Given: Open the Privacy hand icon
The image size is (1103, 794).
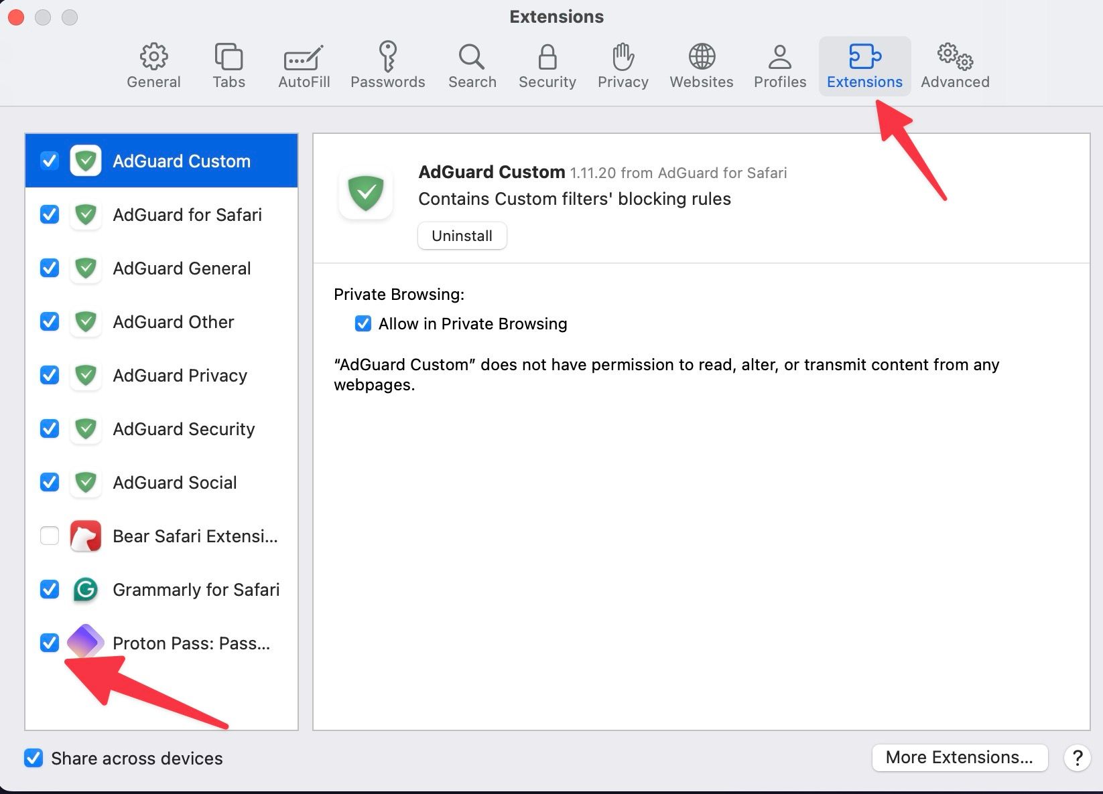Looking at the screenshot, I should pyautogui.click(x=623, y=57).
